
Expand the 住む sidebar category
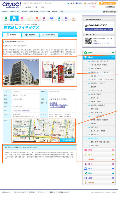[x=99, y=150]
